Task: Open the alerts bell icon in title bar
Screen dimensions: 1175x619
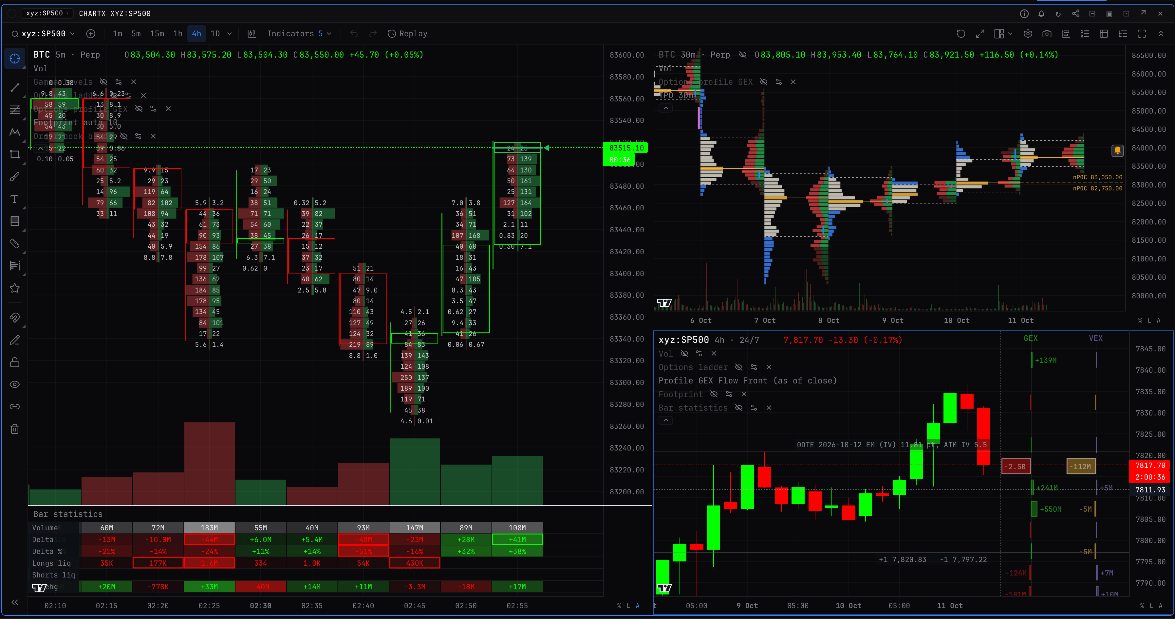Action: click(x=1041, y=14)
